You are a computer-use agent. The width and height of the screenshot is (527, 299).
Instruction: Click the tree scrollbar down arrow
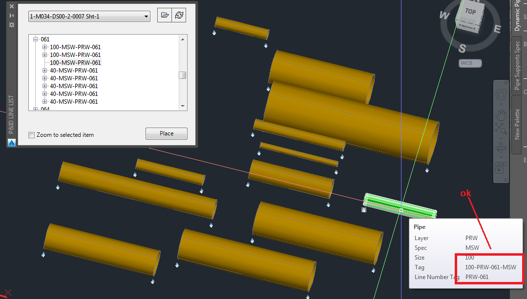point(183,106)
